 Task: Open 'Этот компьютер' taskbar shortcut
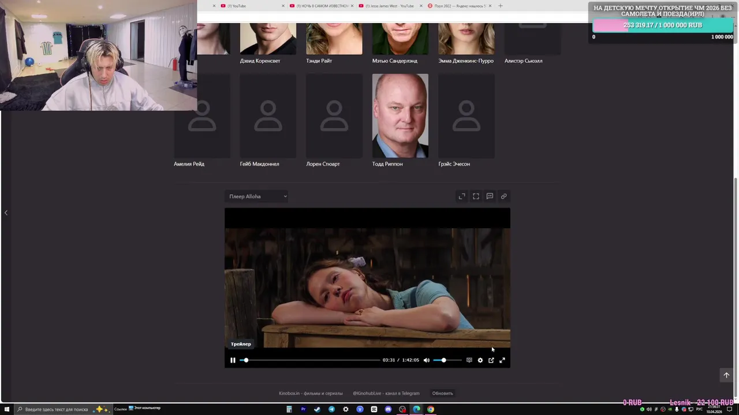144,408
